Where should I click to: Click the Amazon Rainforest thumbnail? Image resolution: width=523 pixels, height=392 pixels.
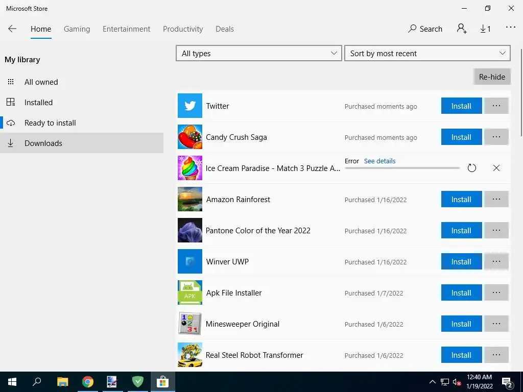point(190,199)
